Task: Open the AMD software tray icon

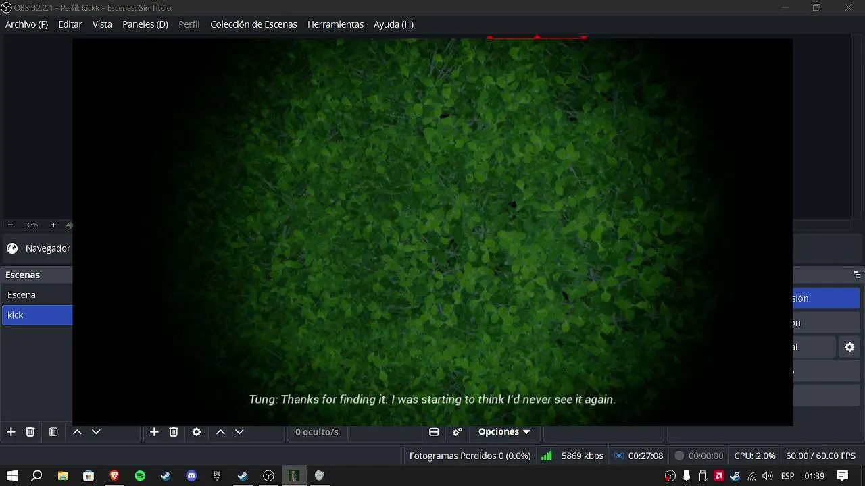Action: pyautogui.click(x=719, y=476)
